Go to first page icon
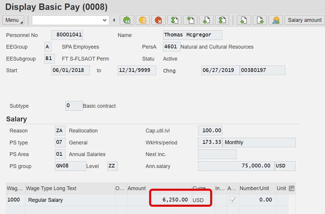Image resolution: width=325 pixels, height=214 pixels. click(174, 20)
